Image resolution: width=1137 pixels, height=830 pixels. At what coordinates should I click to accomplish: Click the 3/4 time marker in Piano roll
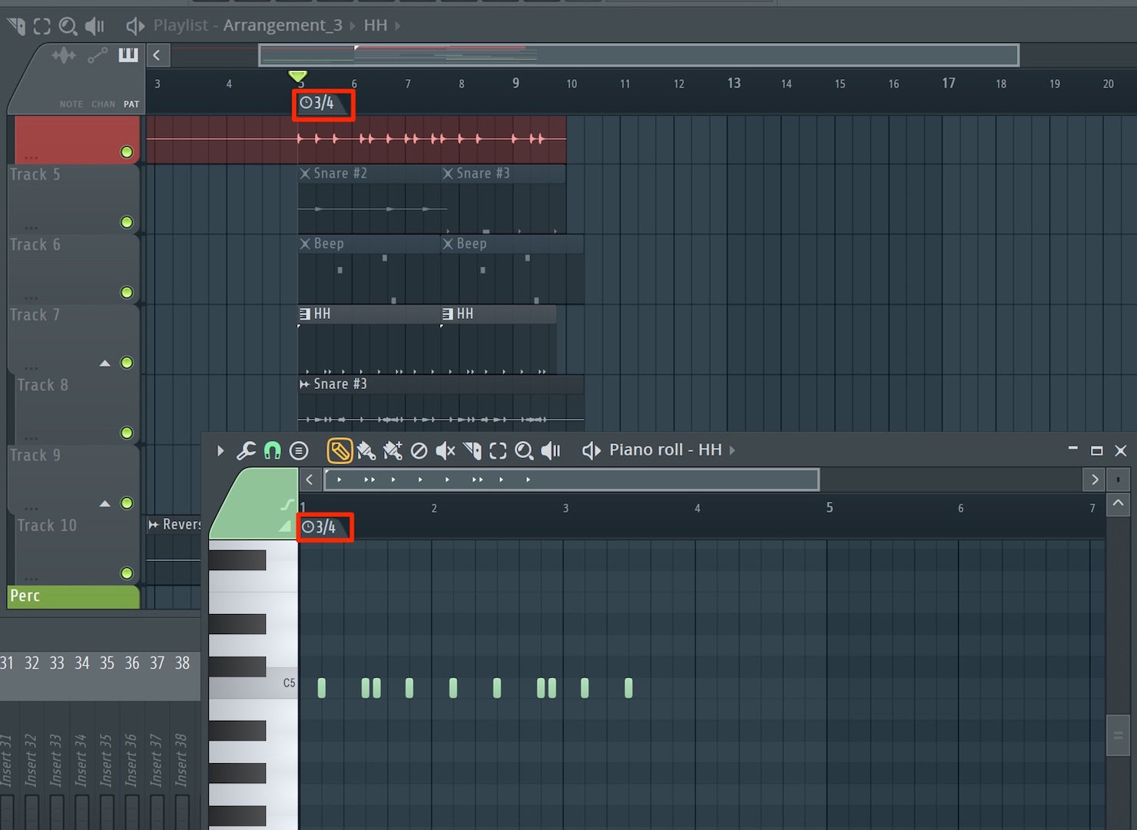tap(324, 527)
